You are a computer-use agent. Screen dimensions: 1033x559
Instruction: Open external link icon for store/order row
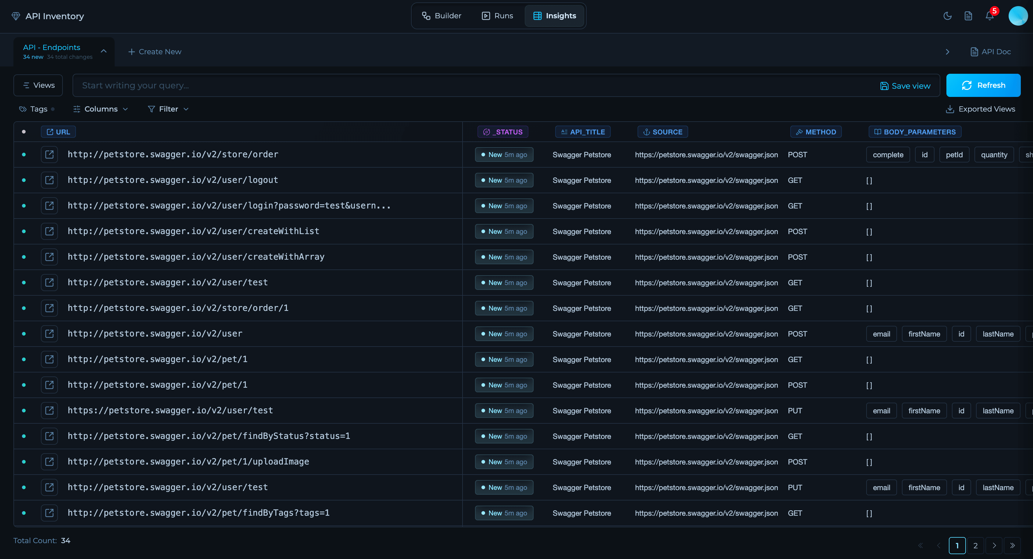click(49, 155)
